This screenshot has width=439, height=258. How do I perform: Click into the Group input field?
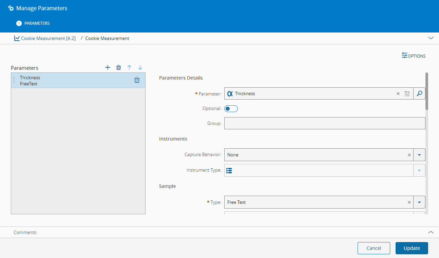(x=324, y=123)
